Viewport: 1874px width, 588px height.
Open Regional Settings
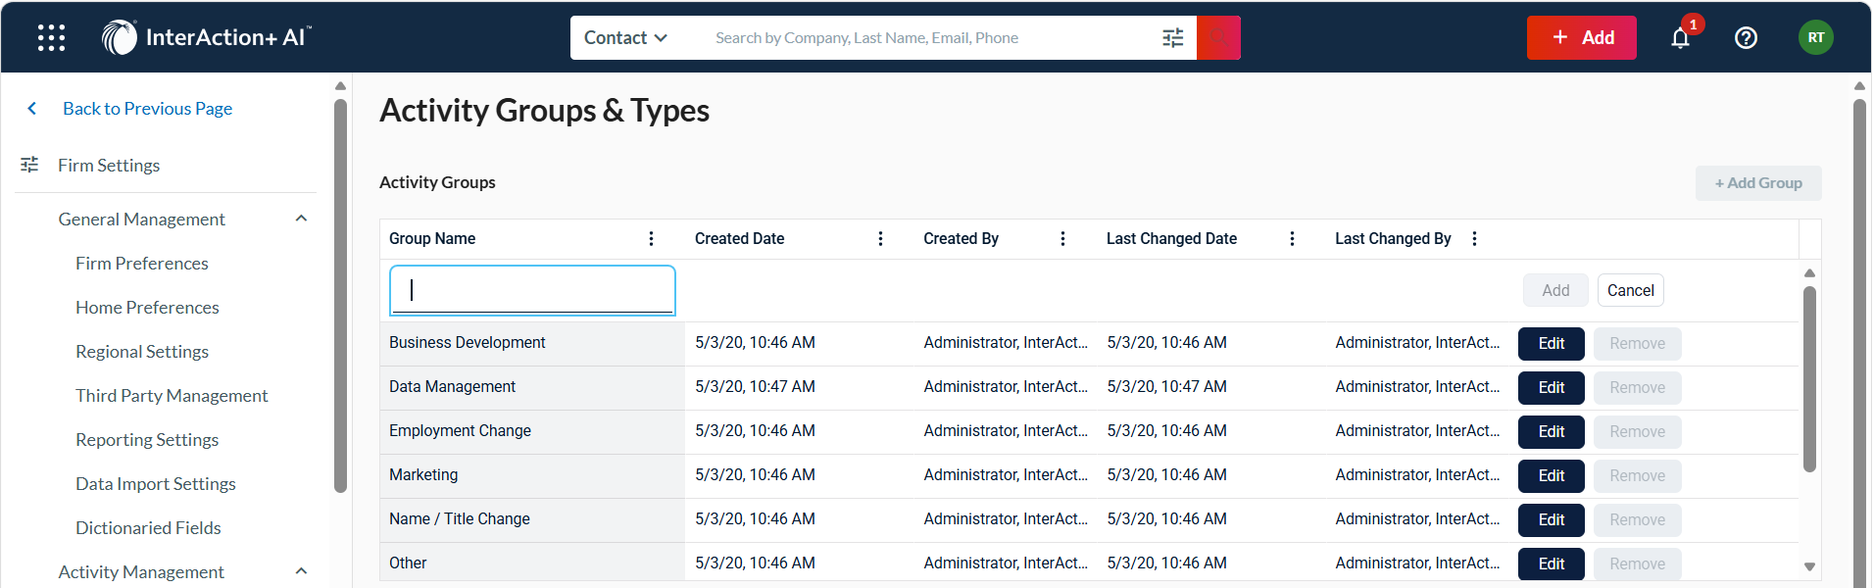(142, 351)
